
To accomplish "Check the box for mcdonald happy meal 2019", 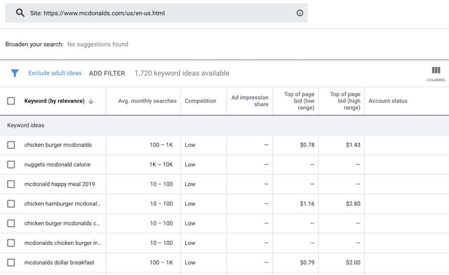I will pos(11,184).
